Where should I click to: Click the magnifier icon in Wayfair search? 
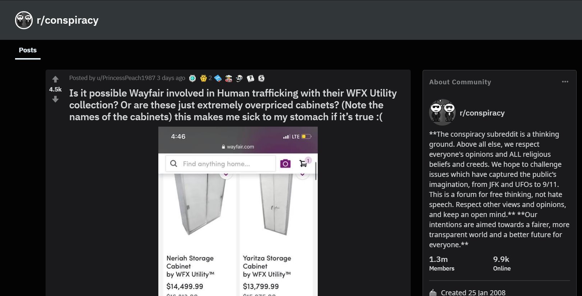174,164
